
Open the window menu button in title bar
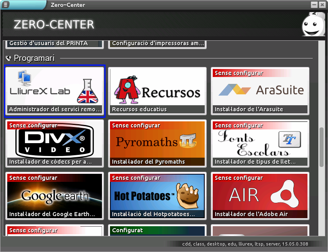(6, 5)
